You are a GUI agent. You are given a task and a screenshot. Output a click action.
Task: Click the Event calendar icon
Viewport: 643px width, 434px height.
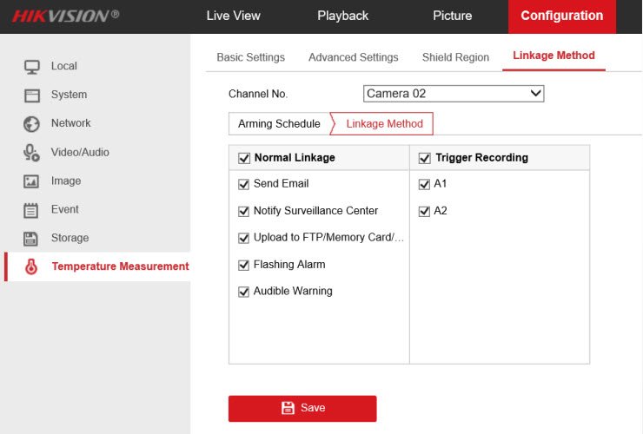point(31,210)
